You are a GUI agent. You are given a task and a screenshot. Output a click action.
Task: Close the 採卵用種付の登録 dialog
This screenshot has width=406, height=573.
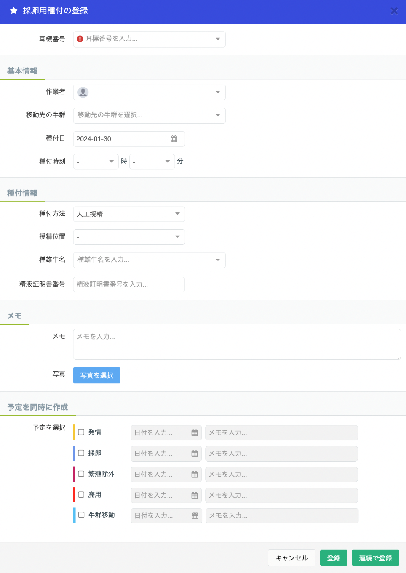tap(394, 11)
